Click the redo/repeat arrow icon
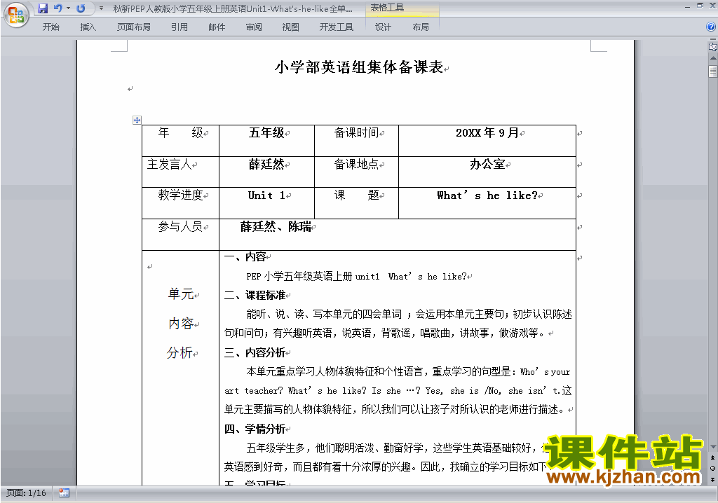This screenshot has height=503, width=718. coord(81,8)
